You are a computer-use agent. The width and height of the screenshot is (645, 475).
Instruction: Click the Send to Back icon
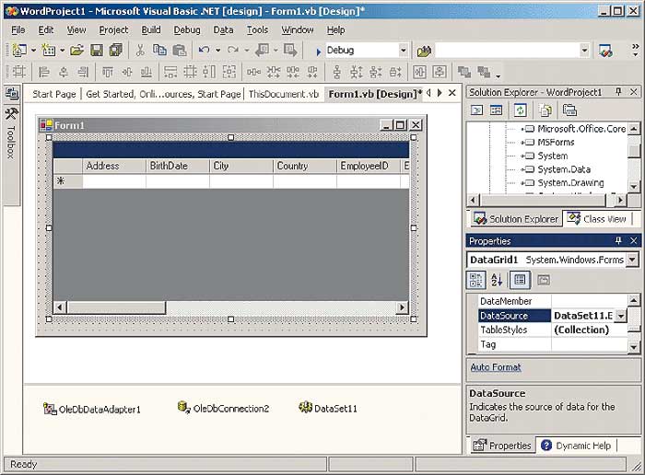click(484, 72)
